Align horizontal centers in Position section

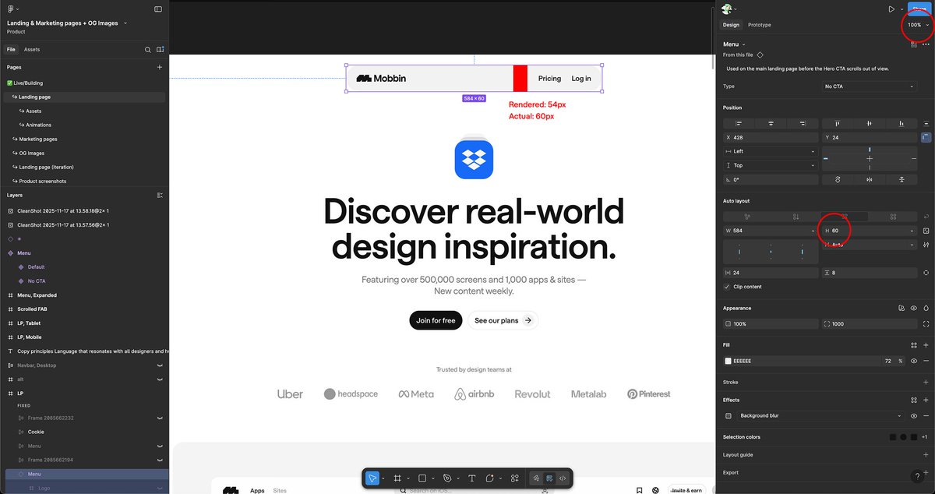771,124
